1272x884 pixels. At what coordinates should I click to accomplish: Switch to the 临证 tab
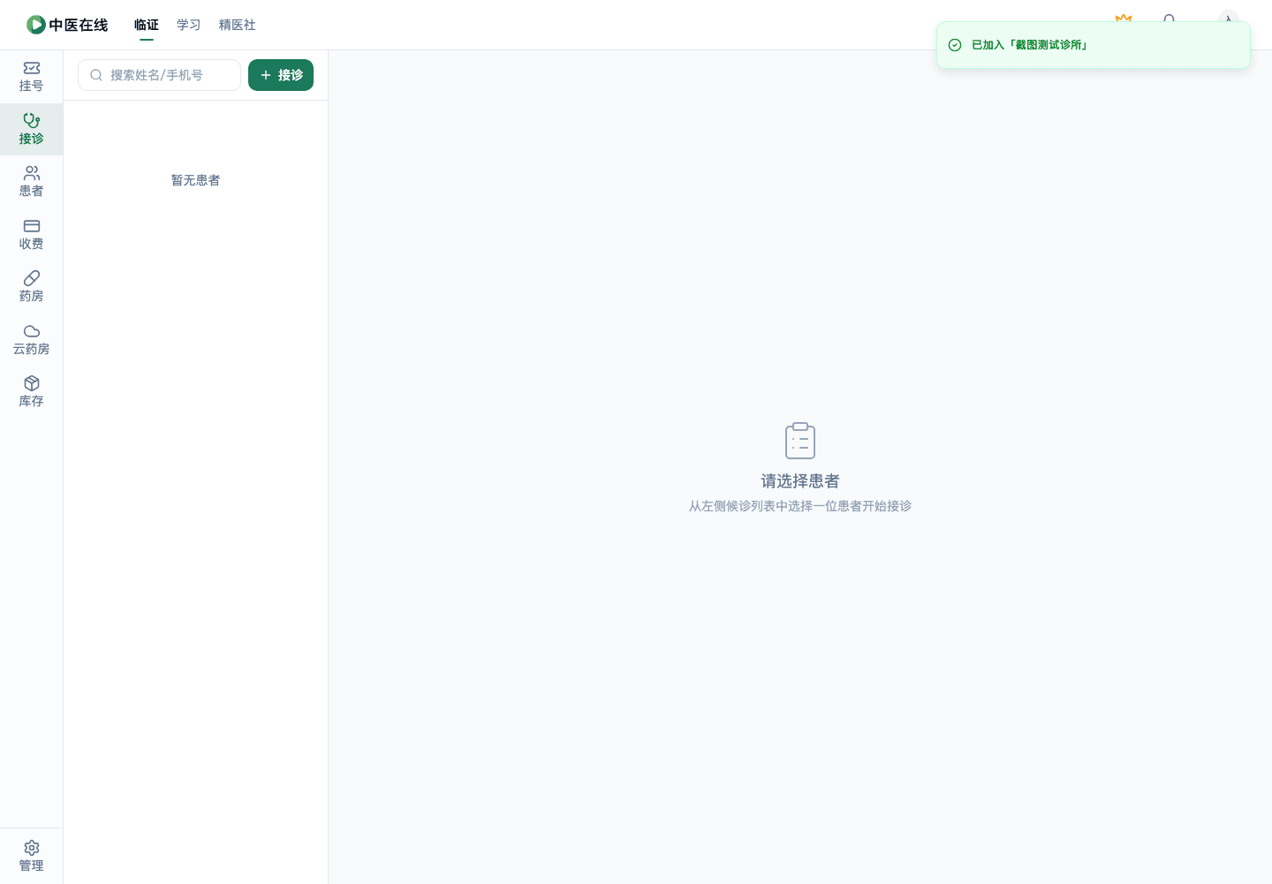147,25
